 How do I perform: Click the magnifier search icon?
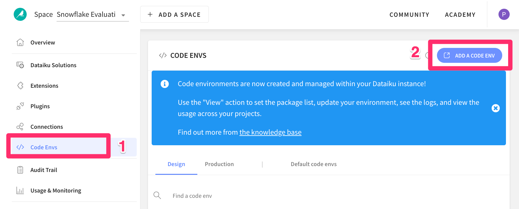(157, 195)
